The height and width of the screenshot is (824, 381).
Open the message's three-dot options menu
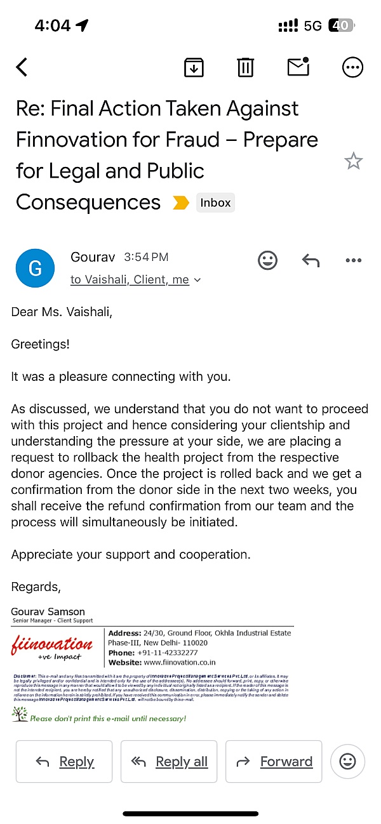coord(353,260)
